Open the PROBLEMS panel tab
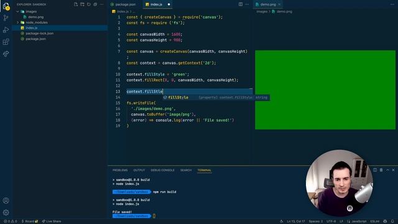The height and width of the screenshot is (224, 398). point(120,170)
